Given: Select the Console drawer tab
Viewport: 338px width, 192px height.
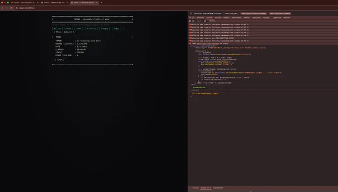Looking at the screenshot, I should click(x=195, y=188).
